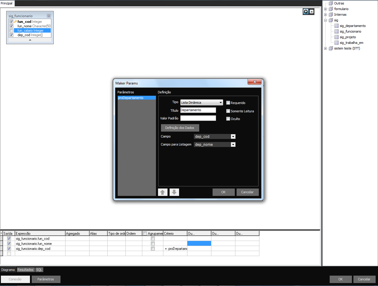Click the move parameter down arrow button
This screenshot has height=286, width=378.
click(174, 192)
